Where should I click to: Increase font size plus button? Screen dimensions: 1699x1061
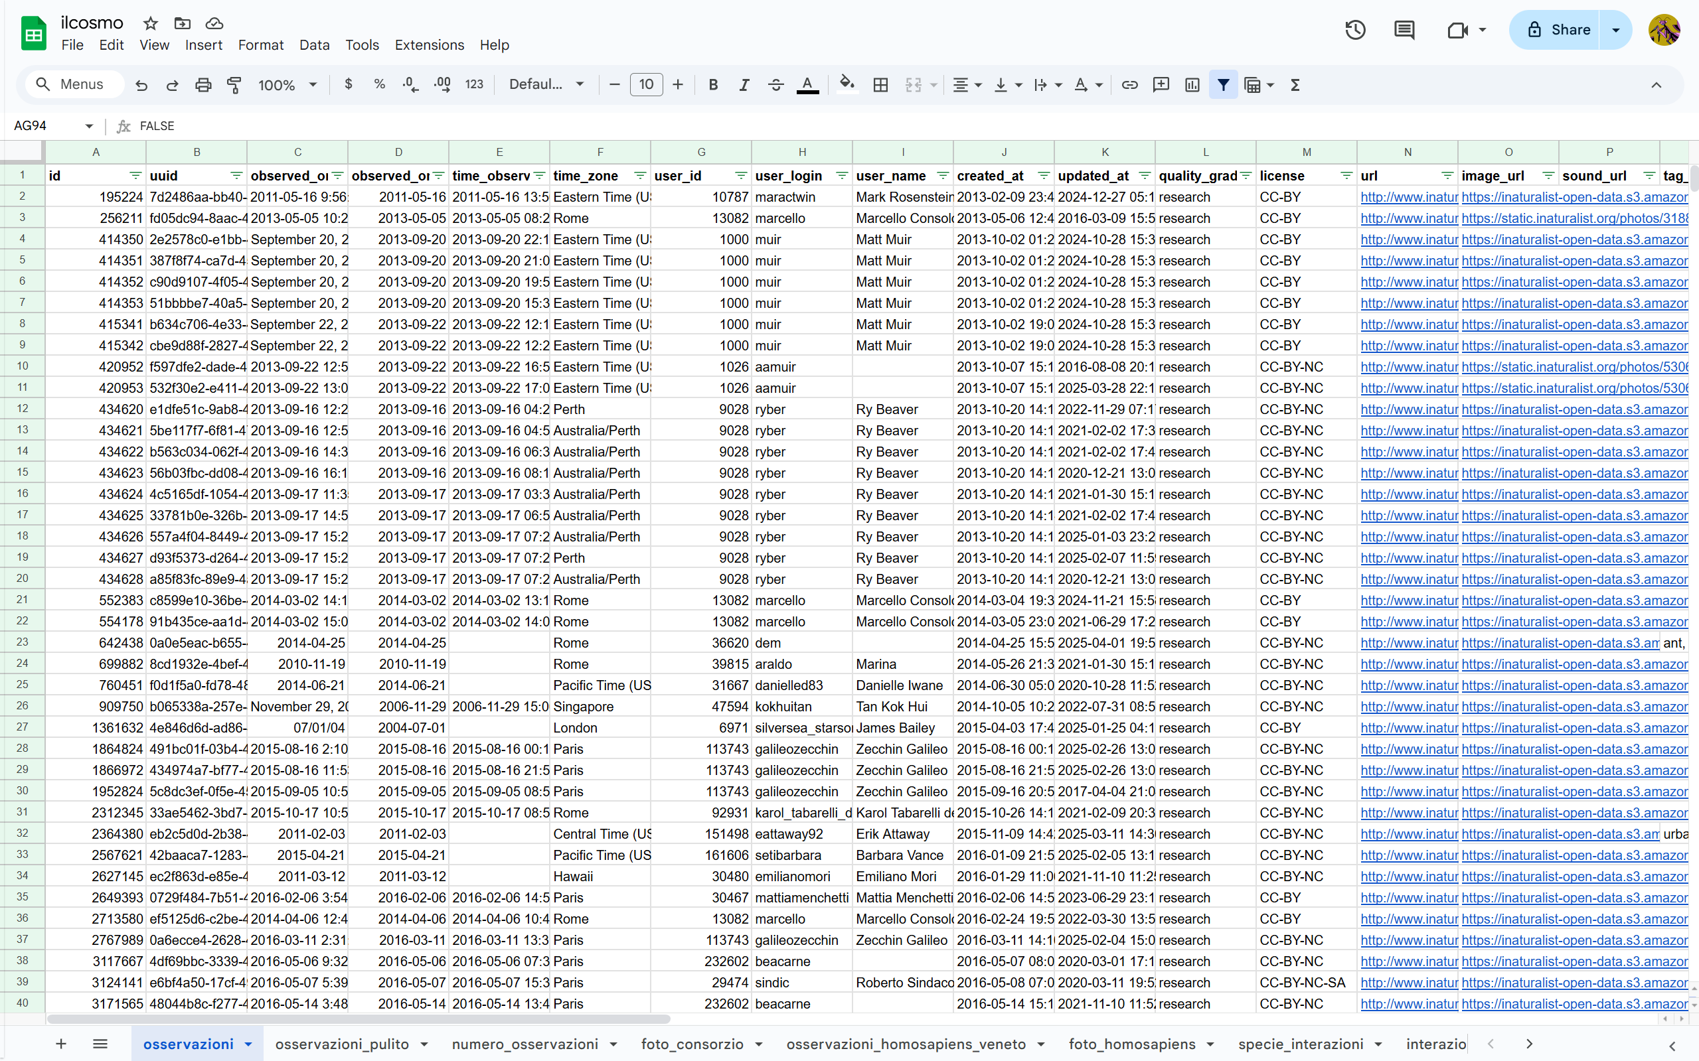(677, 85)
